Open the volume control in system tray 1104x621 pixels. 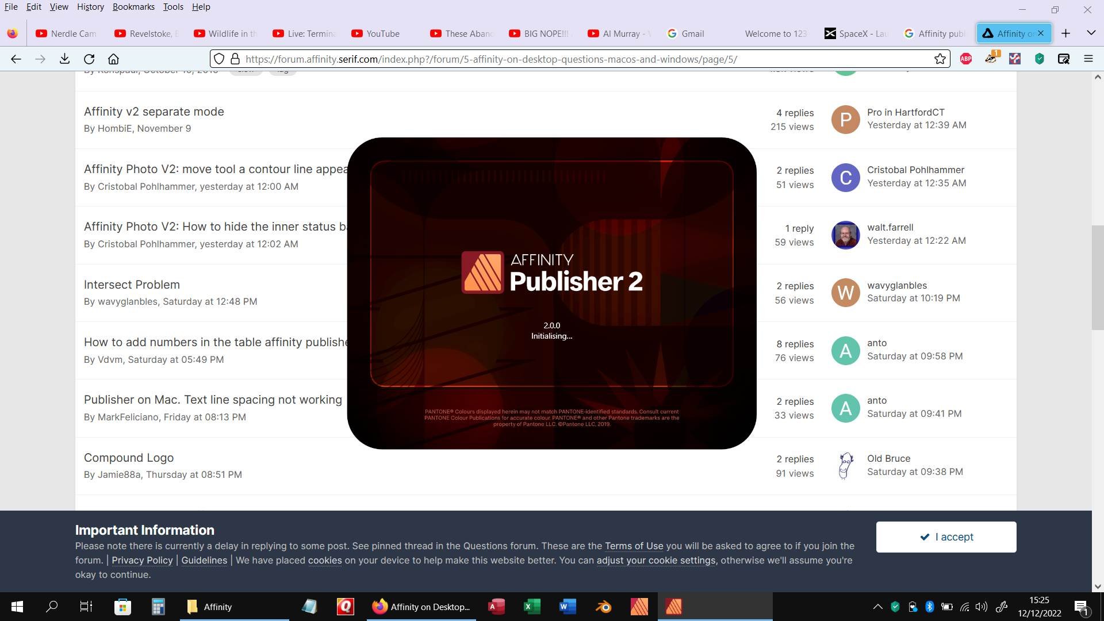coord(982,607)
